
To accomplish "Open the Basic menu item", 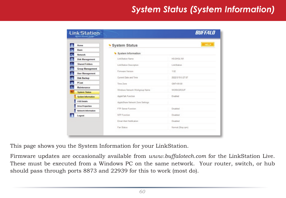I will pyautogui.click(x=87, y=50).
